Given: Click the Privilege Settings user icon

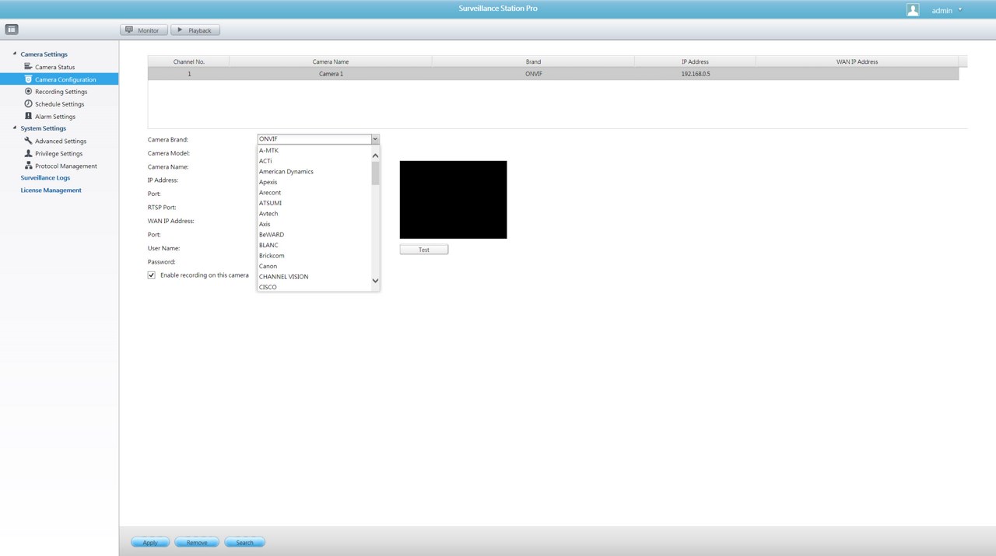Looking at the screenshot, I should pyautogui.click(x=28, y=153).
